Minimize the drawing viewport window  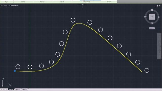point(155,6)
